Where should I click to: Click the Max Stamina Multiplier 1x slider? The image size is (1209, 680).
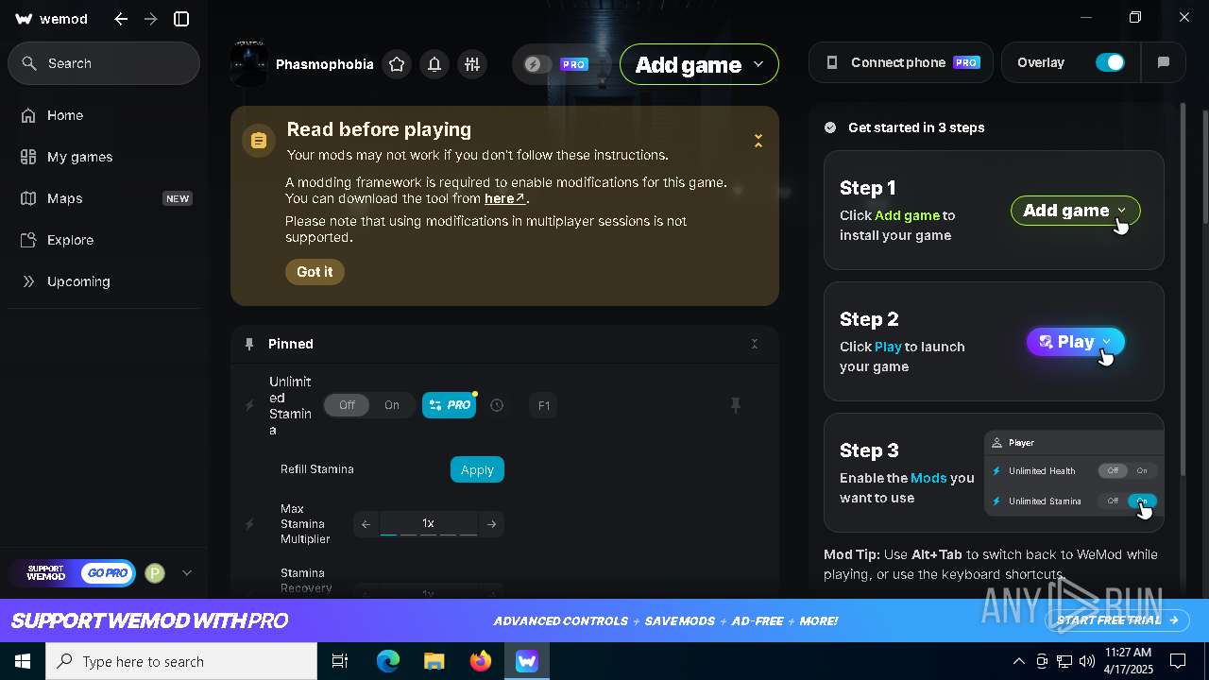pos(429,524)
